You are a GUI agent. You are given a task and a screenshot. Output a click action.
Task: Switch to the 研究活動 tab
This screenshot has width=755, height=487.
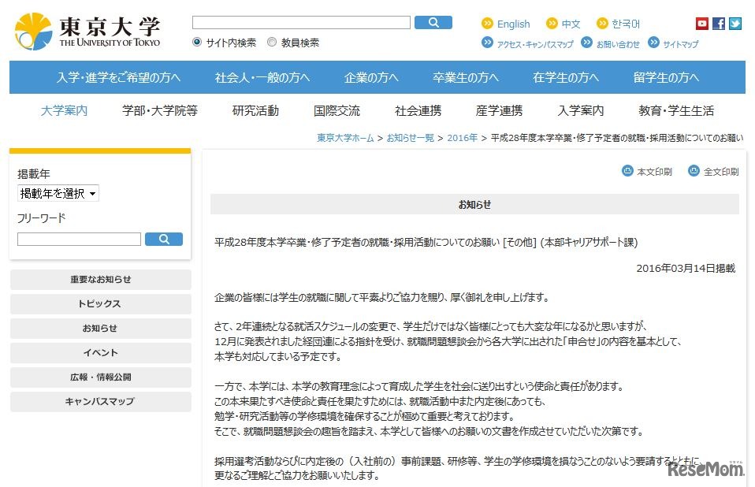[x=254, y=111]
